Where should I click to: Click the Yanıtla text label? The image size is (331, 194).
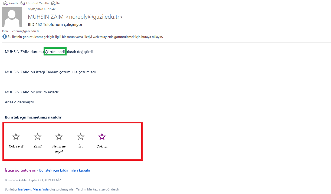click(13, 3)
